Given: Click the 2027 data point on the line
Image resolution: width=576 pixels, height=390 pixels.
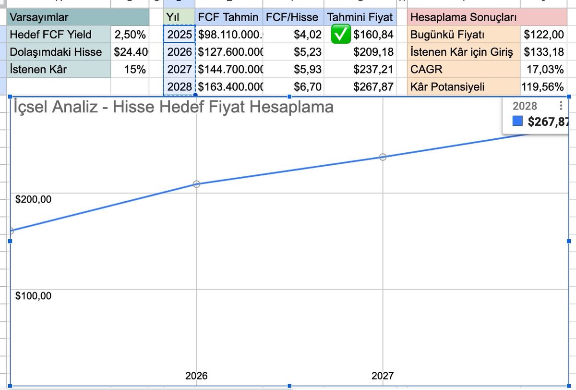Looking at the screenshot, I should coord(383,157).
